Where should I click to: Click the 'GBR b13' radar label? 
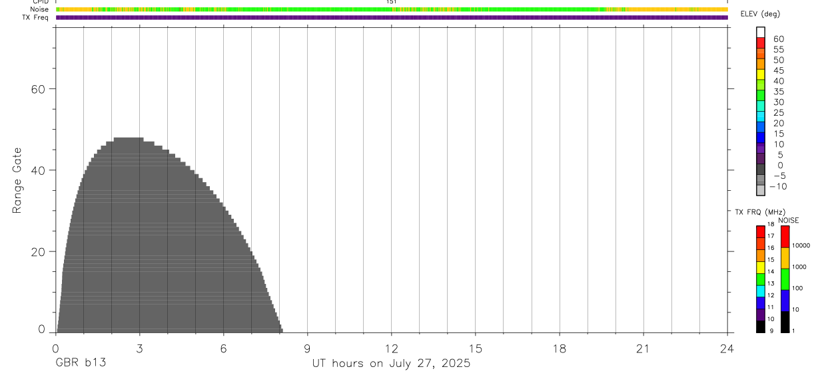coord(81,364)
